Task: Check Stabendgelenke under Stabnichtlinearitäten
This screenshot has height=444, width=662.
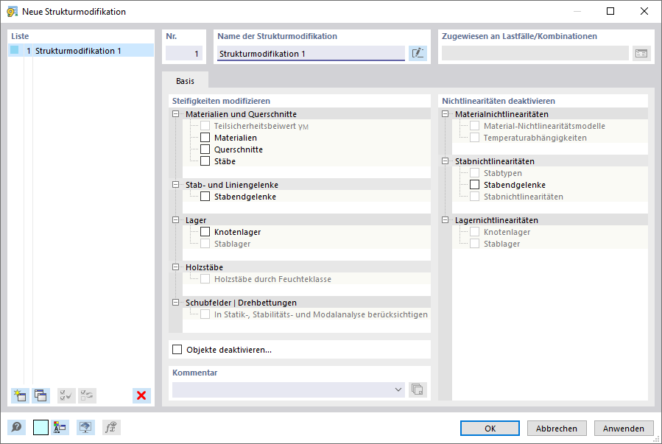Action: click(474, 185)
